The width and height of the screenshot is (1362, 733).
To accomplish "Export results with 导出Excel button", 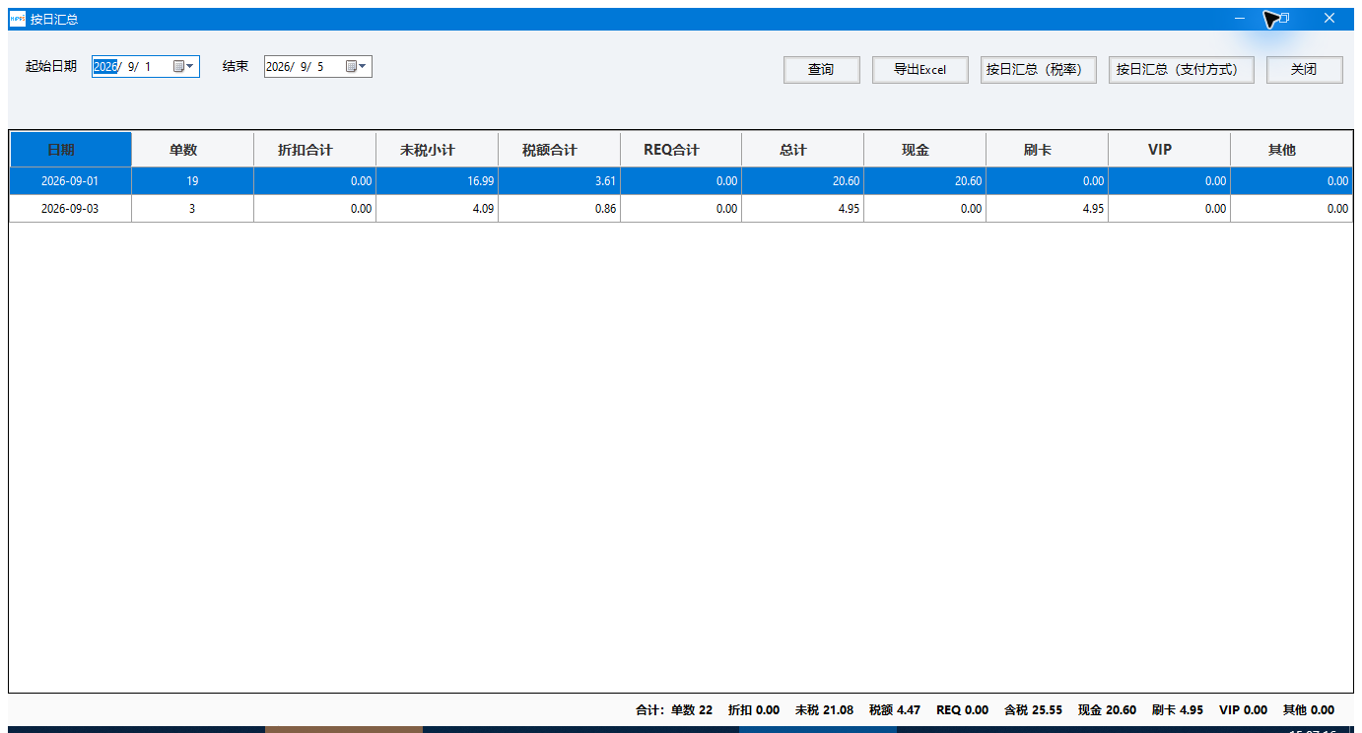I will coord(920,70).
